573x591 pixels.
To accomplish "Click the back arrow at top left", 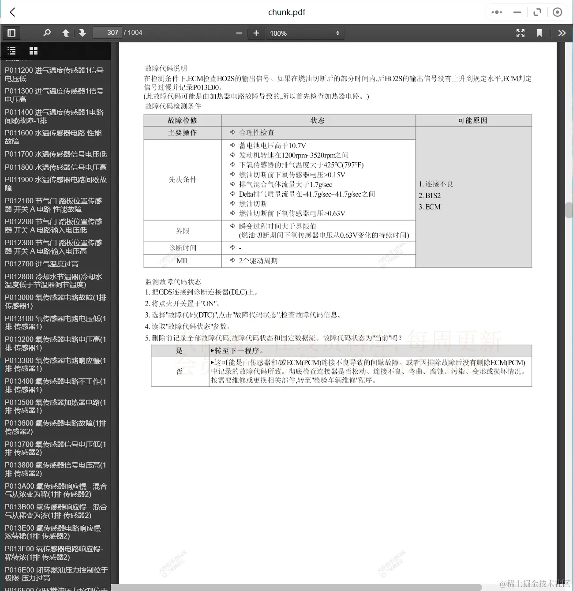I will pyautogui.click(x=12, y=12).
